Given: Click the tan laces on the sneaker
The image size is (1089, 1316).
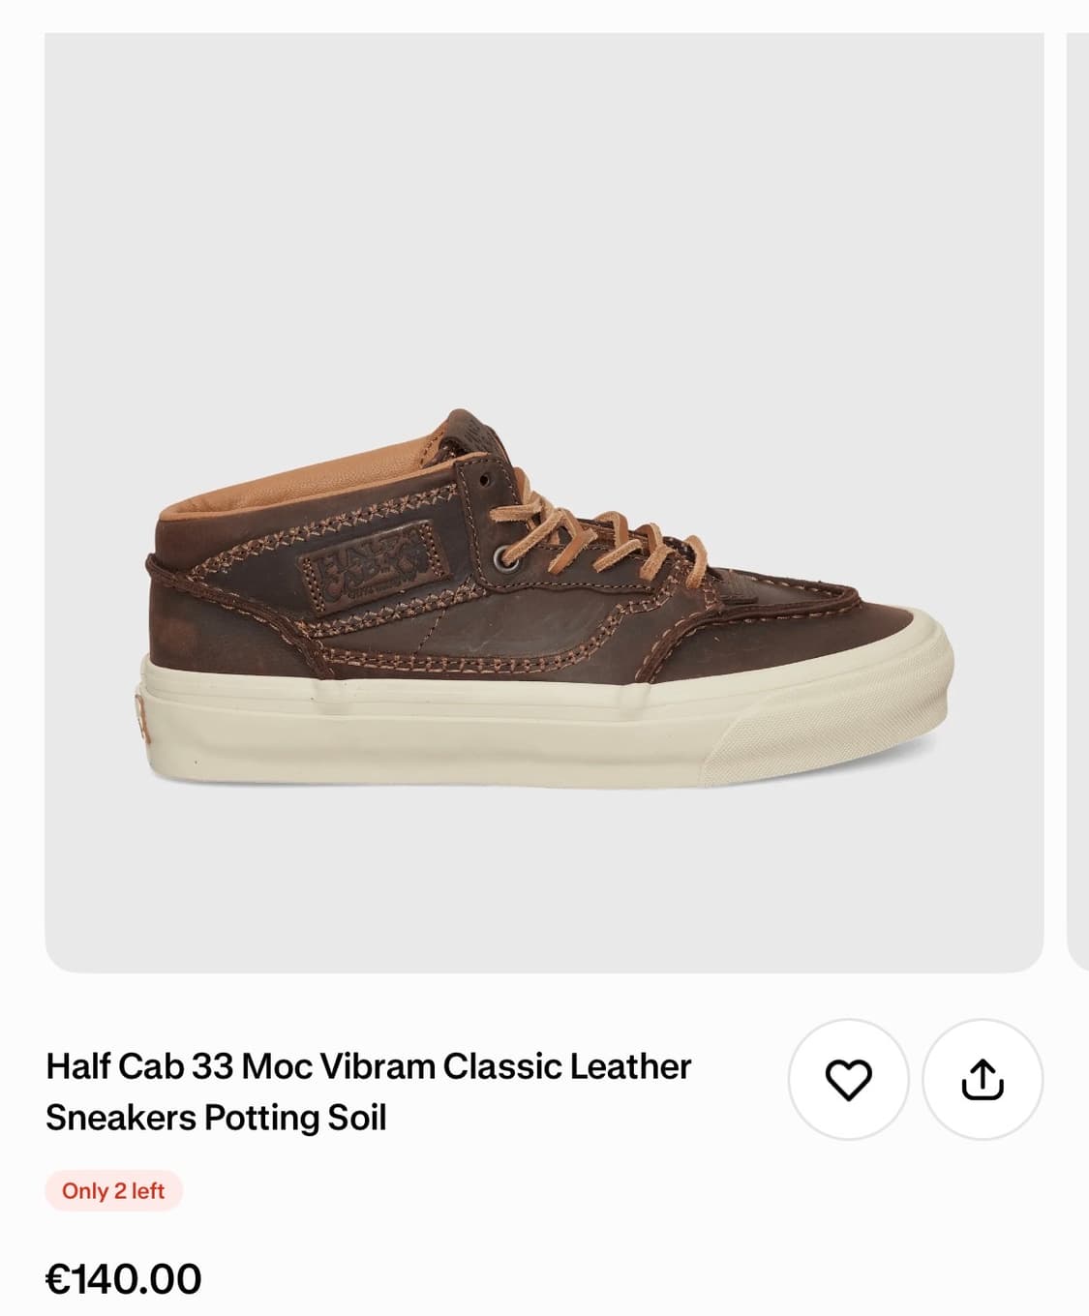Looking at the screenshot, I should [581, 537].
